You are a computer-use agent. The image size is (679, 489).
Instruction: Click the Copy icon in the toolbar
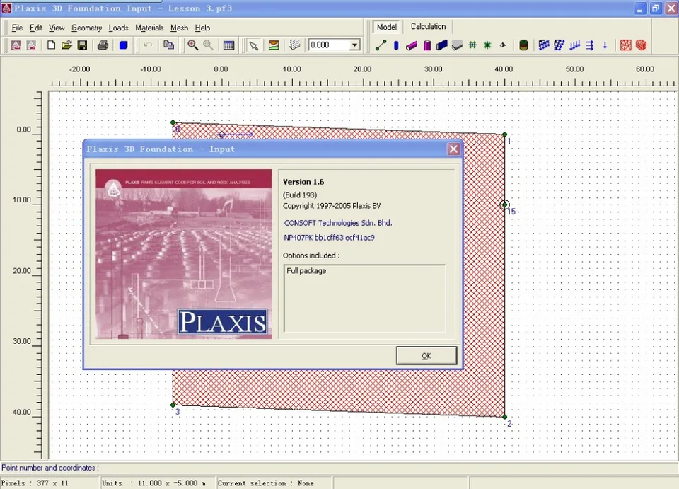[x=168, y=45]
